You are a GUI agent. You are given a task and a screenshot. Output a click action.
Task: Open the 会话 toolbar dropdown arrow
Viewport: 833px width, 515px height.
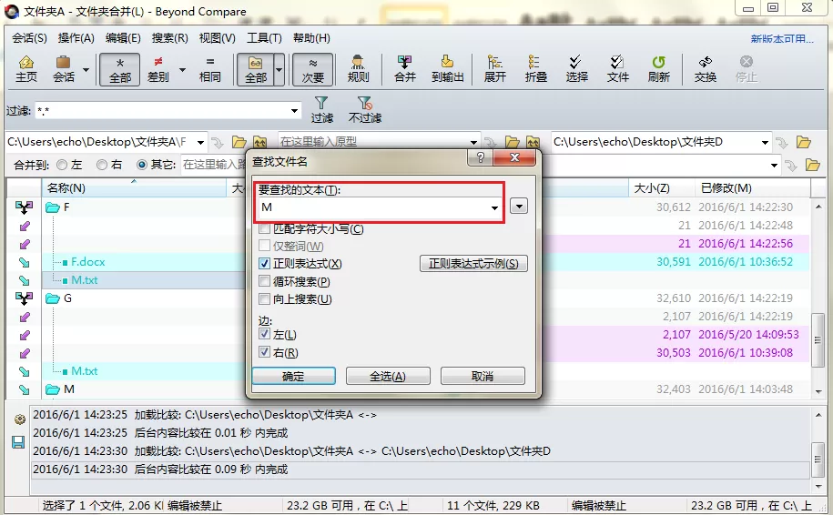(86, 69)
